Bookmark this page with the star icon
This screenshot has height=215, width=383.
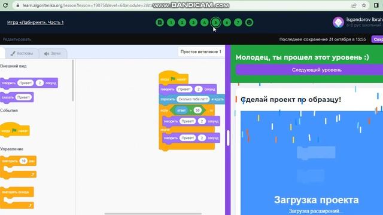[364, 5]
